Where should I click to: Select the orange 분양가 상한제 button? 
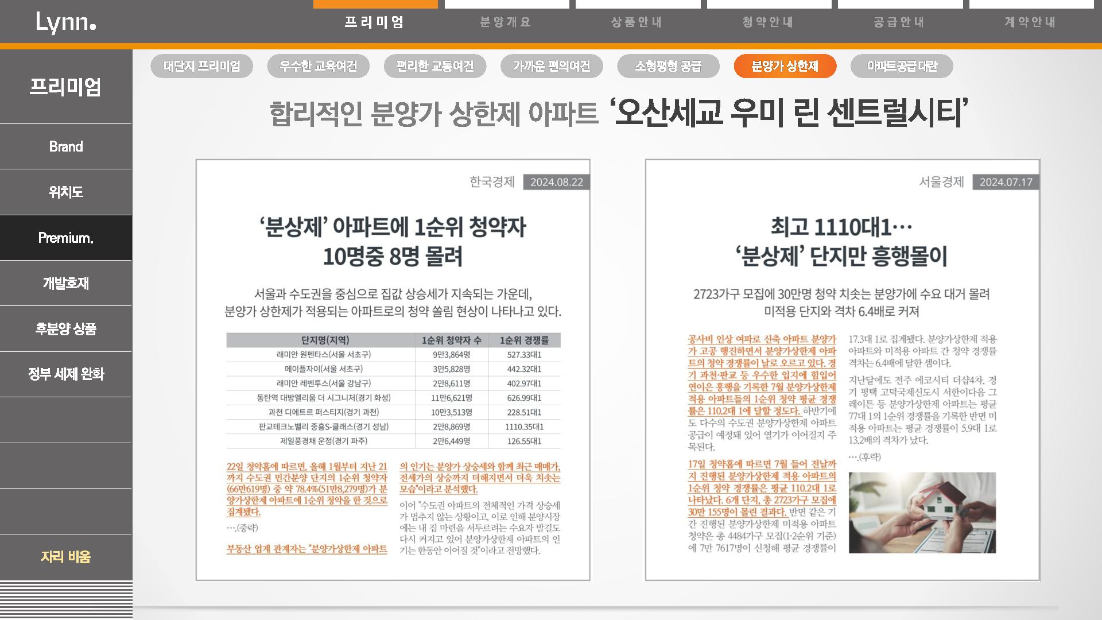click(785, 66)
